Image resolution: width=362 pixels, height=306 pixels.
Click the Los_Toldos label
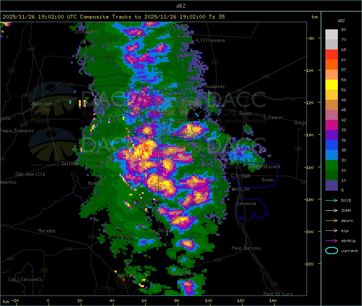tap(160, 230)
